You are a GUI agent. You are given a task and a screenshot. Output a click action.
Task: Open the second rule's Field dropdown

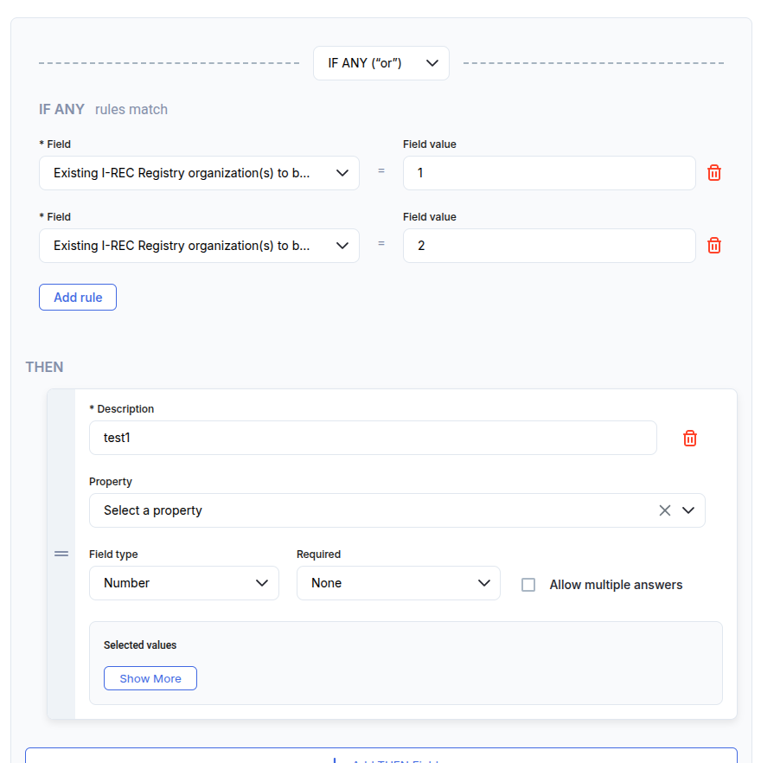point(199,246)
